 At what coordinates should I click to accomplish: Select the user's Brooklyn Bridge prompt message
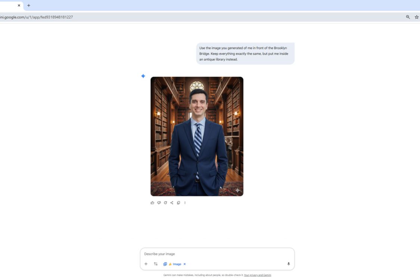245,53
